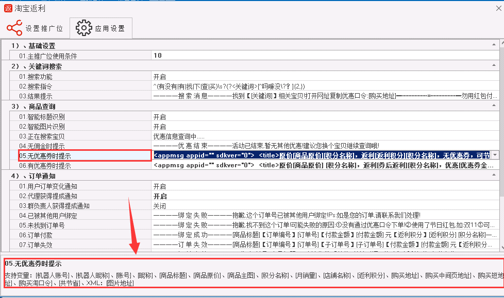Collapse the 1）、基础设置 section arrow

tap(494, 45)
